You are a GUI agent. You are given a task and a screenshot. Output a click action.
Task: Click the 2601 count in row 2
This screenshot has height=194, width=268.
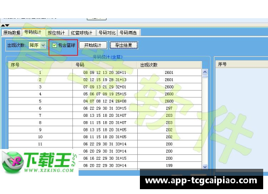click(x=169, y=80)
